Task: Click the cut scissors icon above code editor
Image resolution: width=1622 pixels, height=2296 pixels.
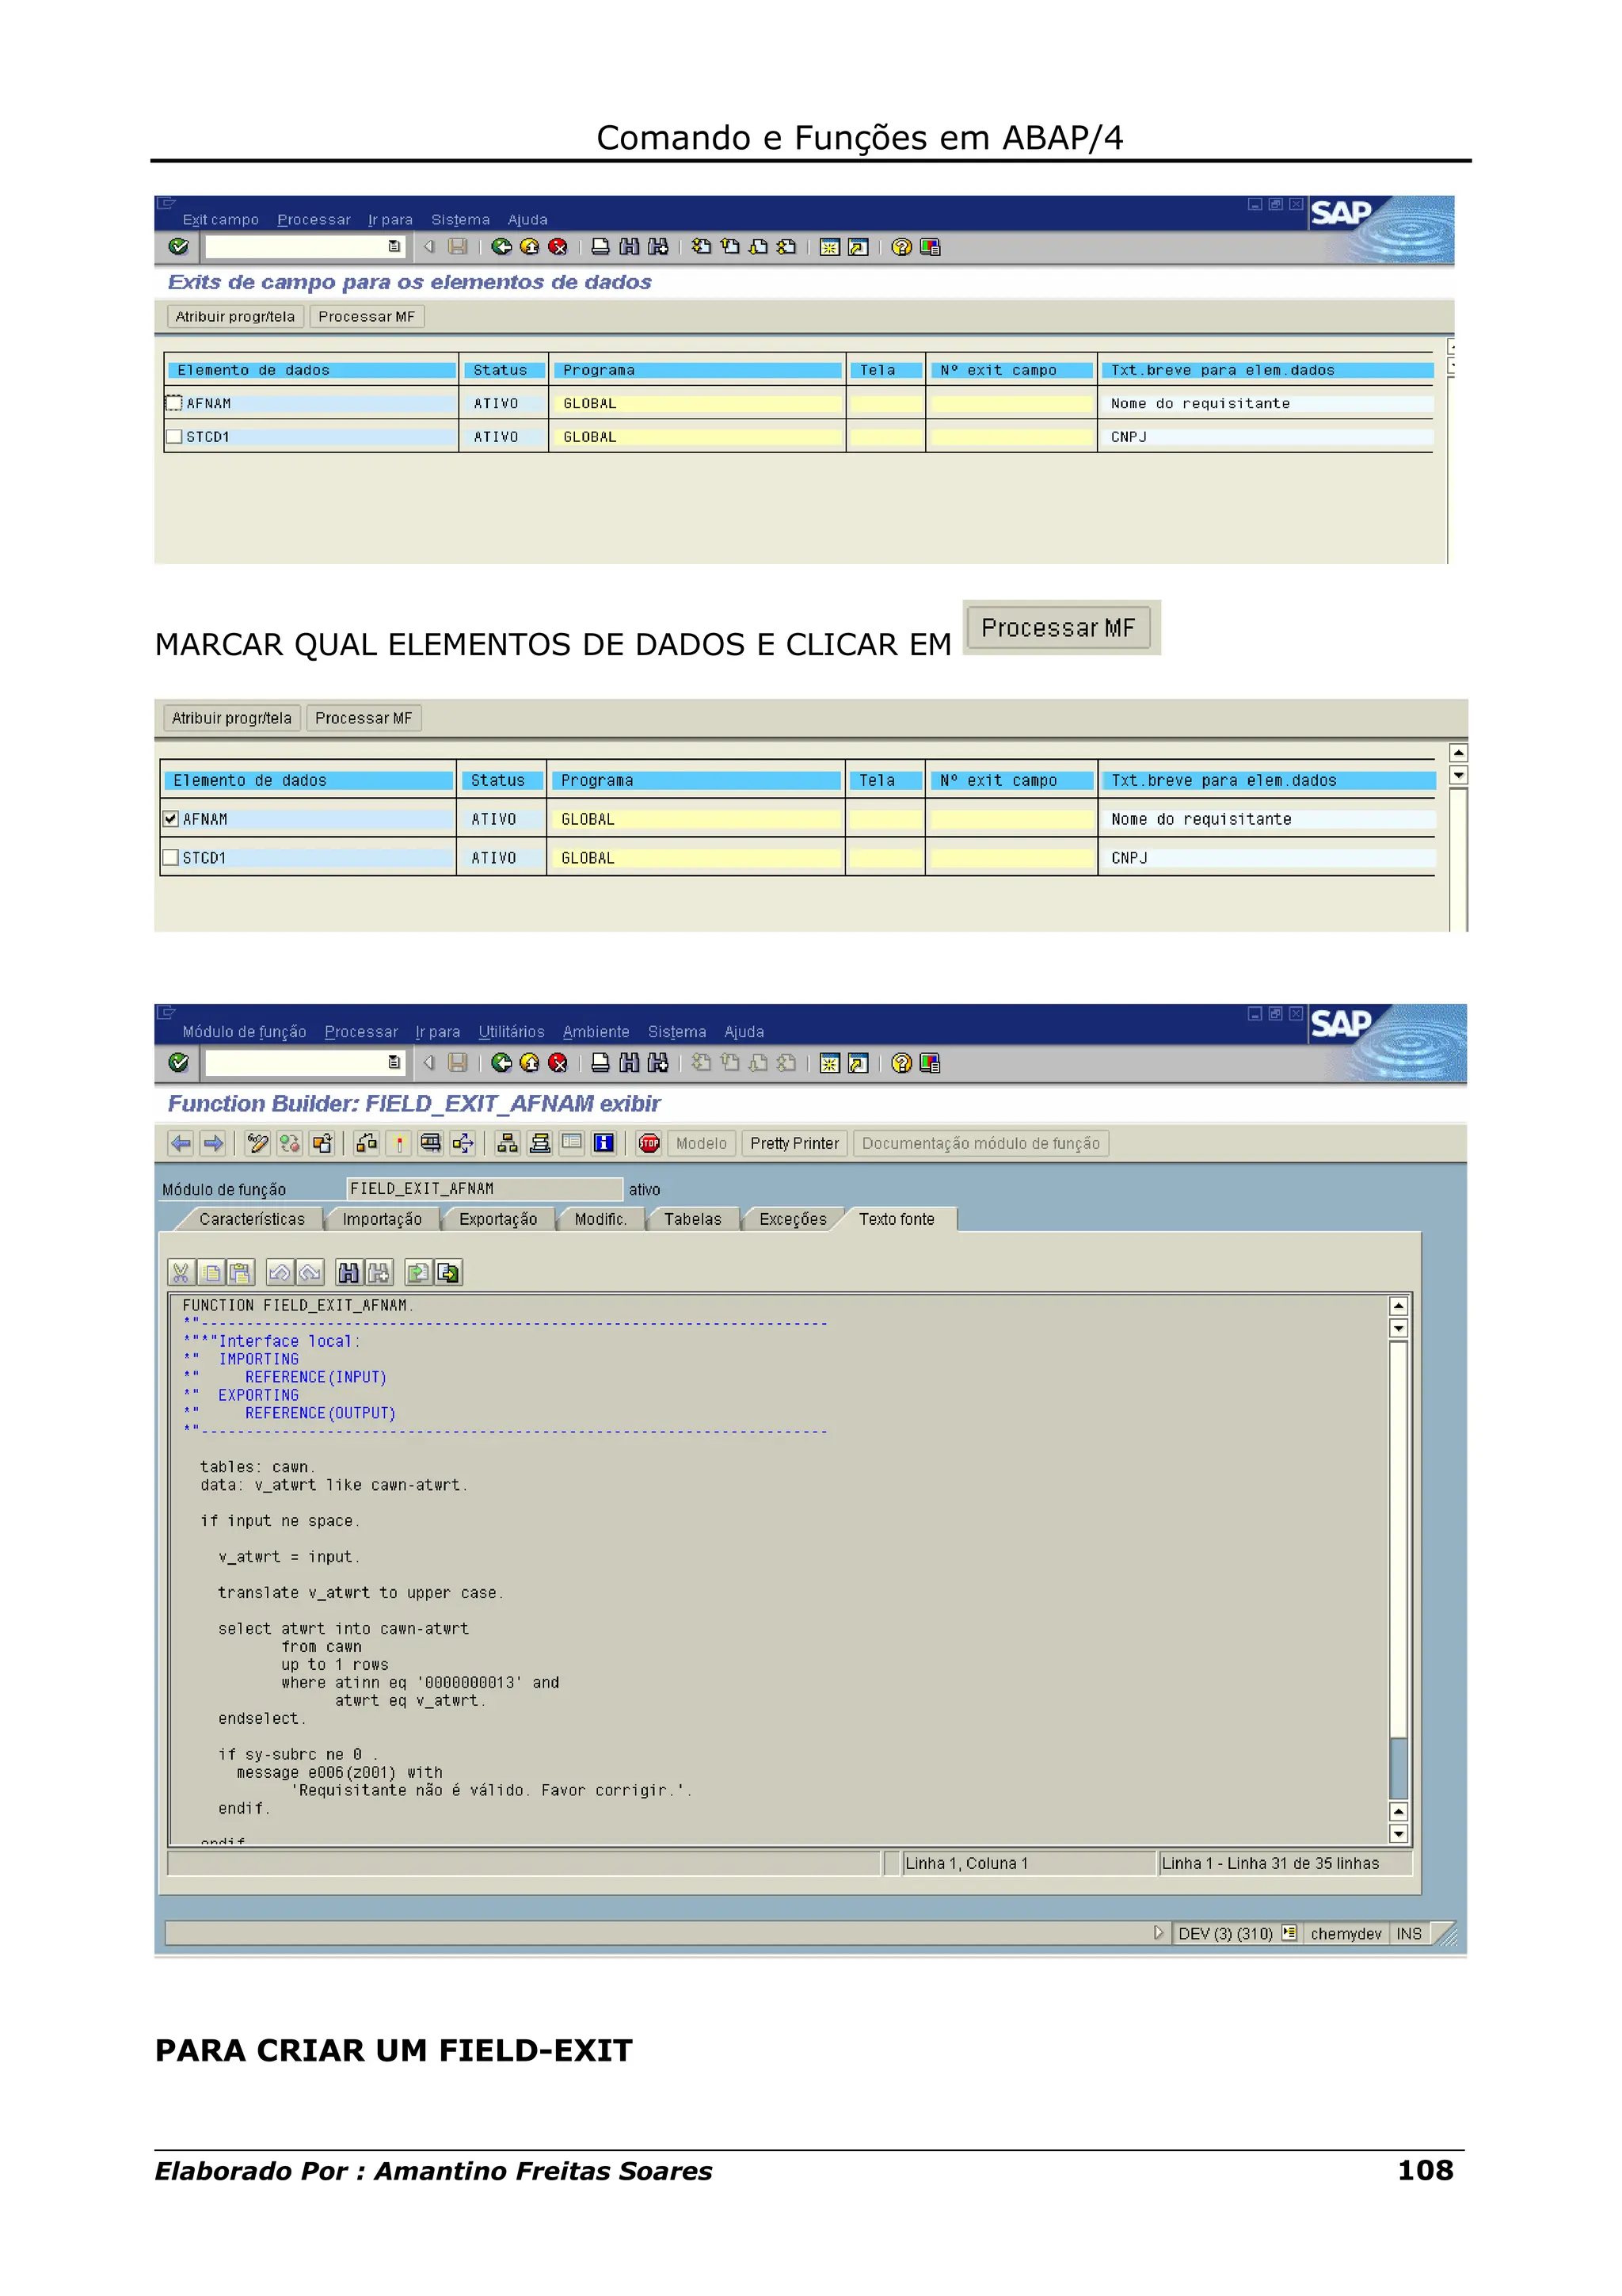Action: [x=181, y=1272]
